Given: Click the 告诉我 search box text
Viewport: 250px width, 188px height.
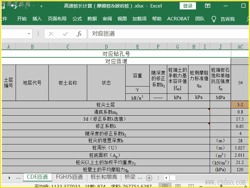Looking at the screenshot, I should [x=227, y=19].
